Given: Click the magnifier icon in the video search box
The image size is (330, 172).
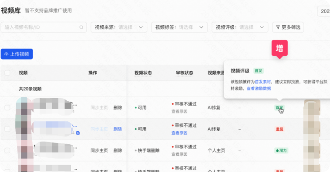Looking at the screenshot, I should click(x=81, y=27).
